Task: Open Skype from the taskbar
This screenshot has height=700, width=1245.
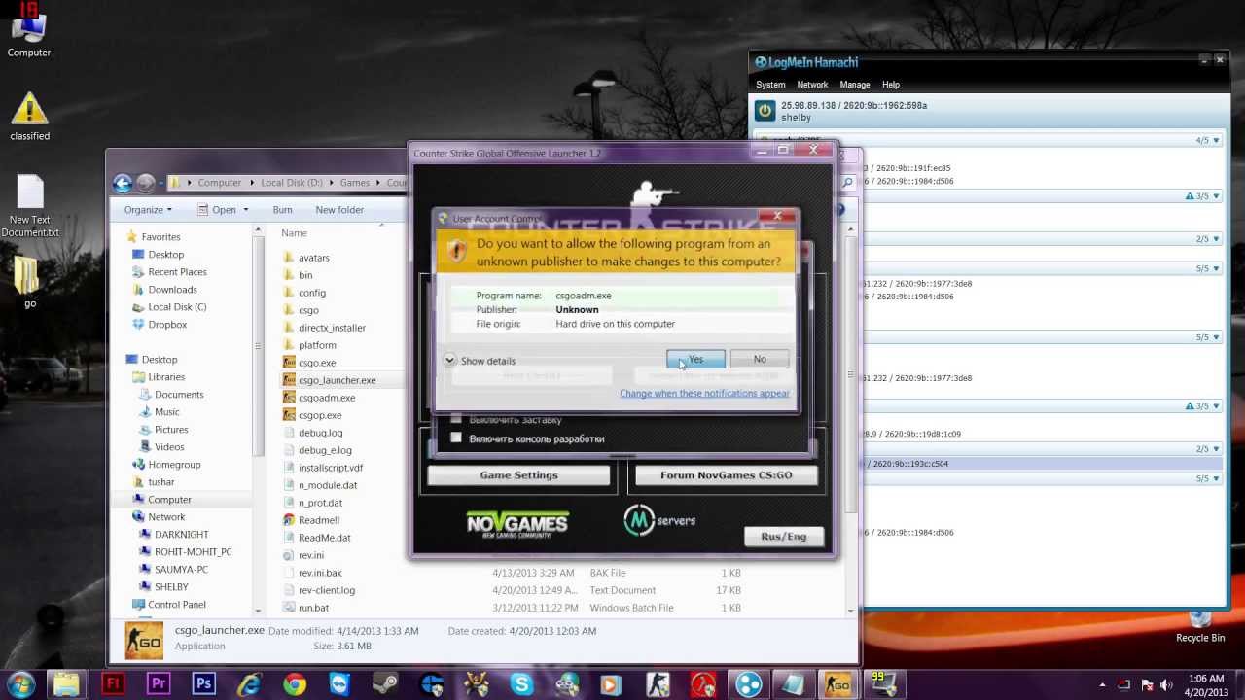Action: [x=521, y=683]
